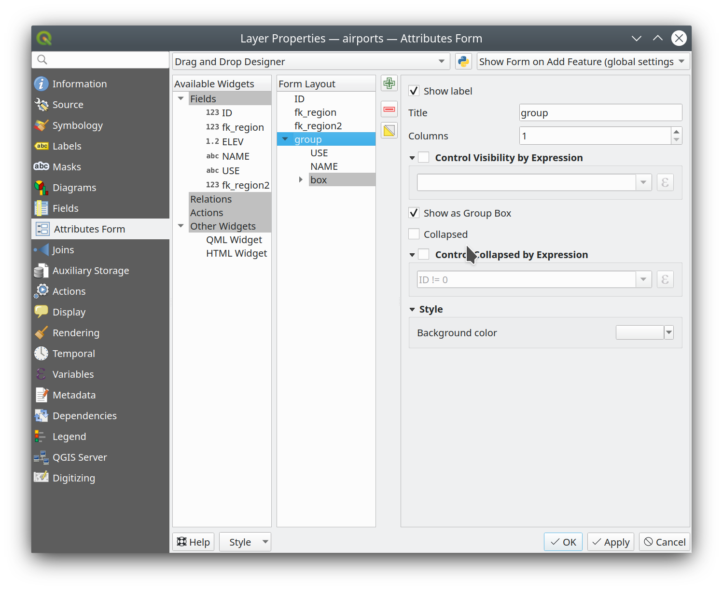Collapse the Fields tree in Available Widgets
The height and width of the screenshot is (590, 723).
181,99
